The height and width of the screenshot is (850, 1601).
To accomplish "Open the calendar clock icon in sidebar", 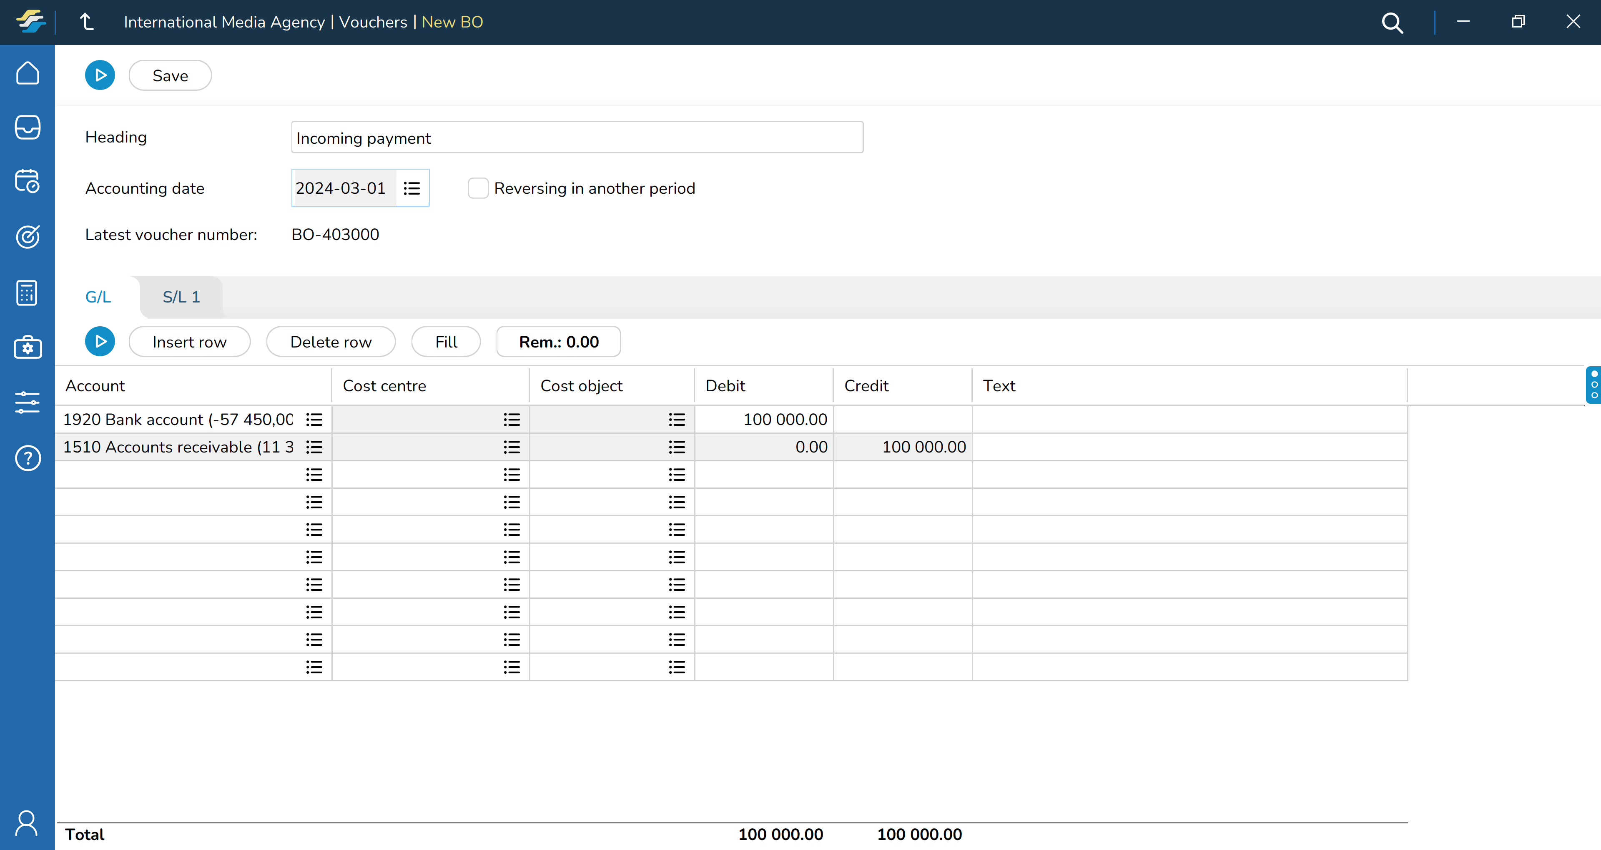I will (x=28, y=181).
